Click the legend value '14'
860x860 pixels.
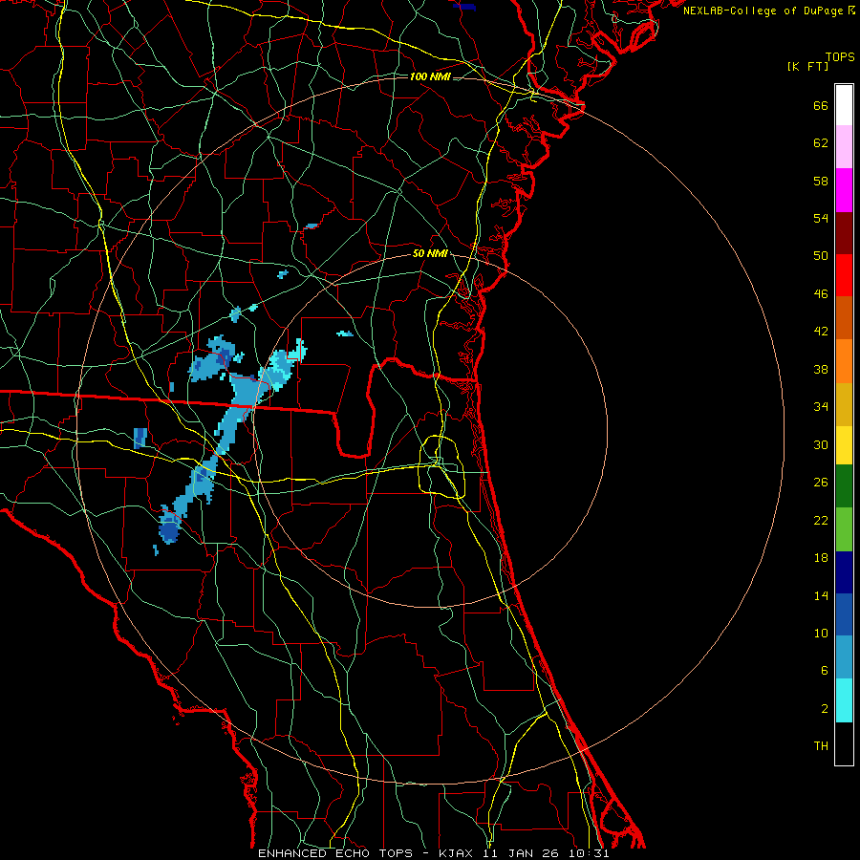(821, 595)
